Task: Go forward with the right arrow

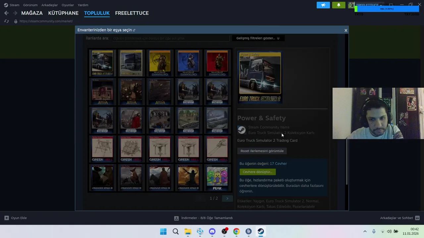Action: pyautogui.click(x=15, y=13)
